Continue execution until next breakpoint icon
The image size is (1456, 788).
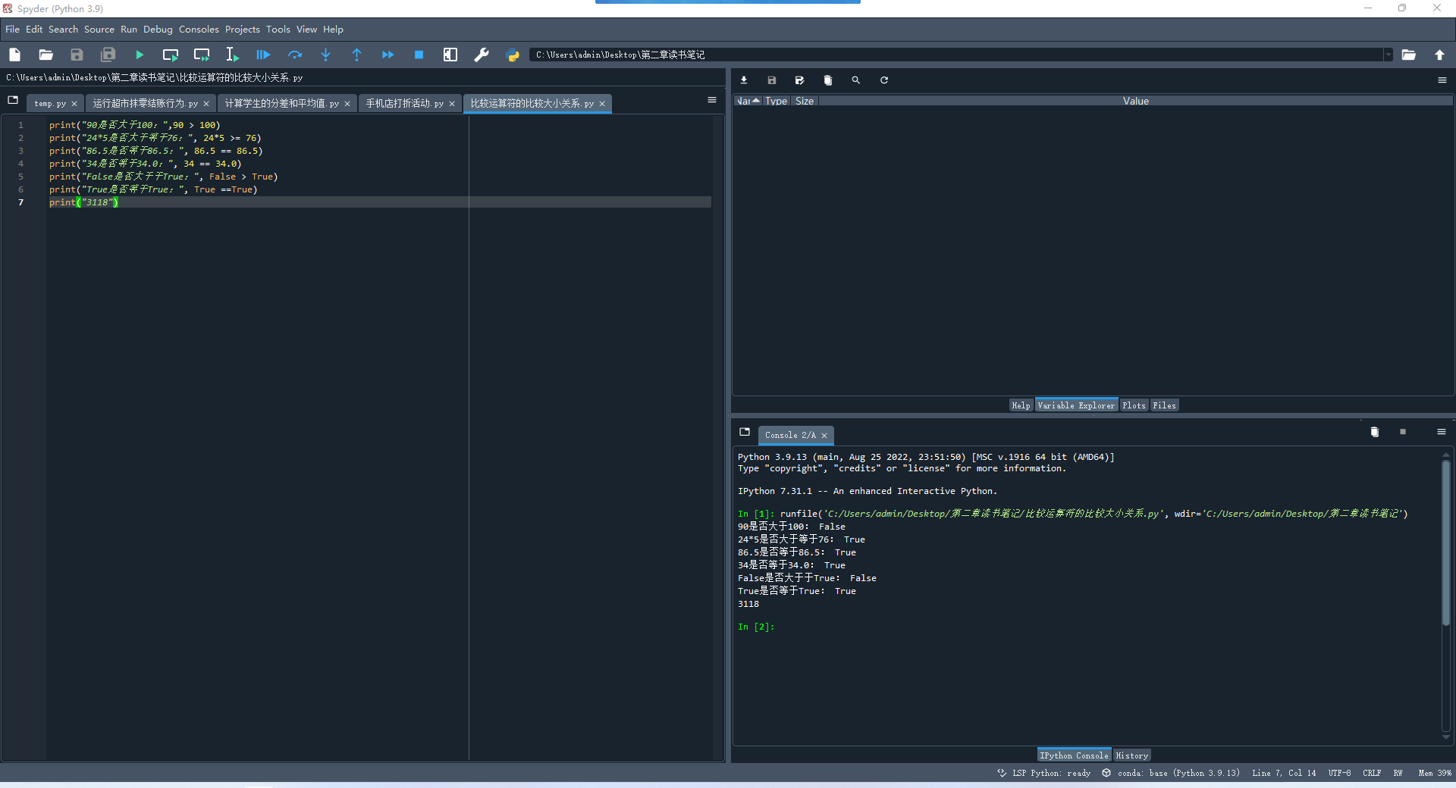388,55
